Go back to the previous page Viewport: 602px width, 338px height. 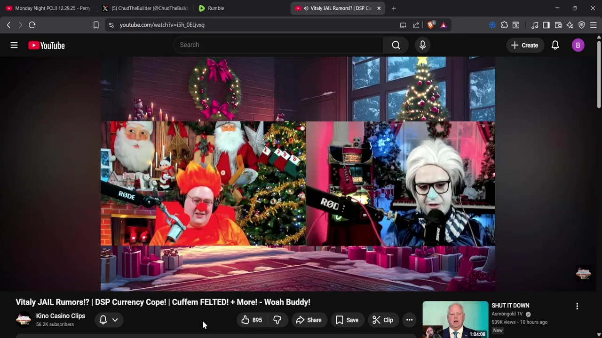(x=8, y=25)
